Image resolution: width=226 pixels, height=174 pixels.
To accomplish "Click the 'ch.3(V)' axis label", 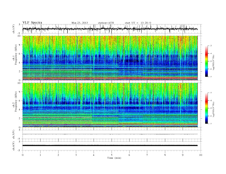I will [x=13, y=134].
